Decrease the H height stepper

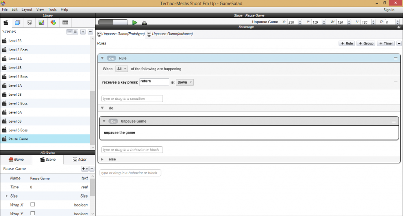pyautogui.click(x=373, y=23)
